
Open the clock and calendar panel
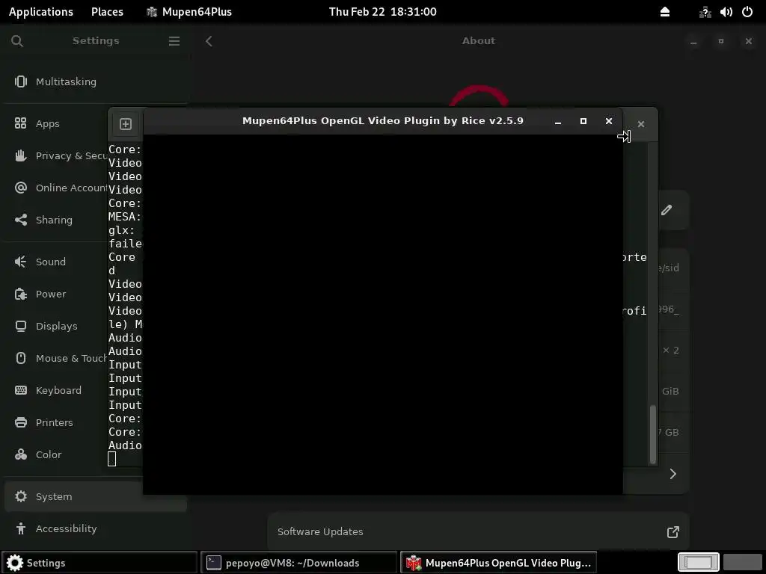pos(382,12)
